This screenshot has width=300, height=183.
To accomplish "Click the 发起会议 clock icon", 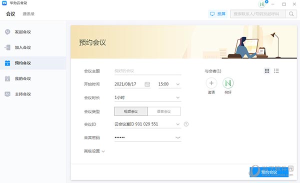I will (x=7, y=32).
